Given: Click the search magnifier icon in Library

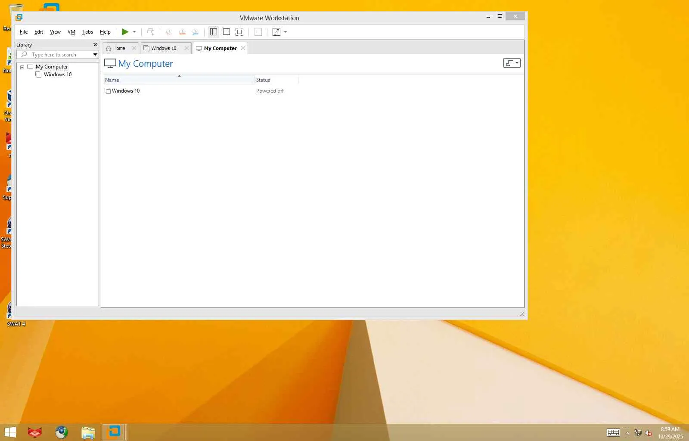Looking at the screenshot, I should (24, 55).
